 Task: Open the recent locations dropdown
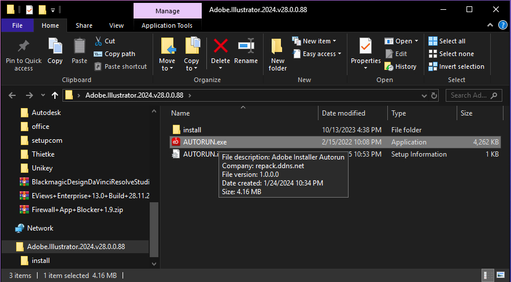43,95
